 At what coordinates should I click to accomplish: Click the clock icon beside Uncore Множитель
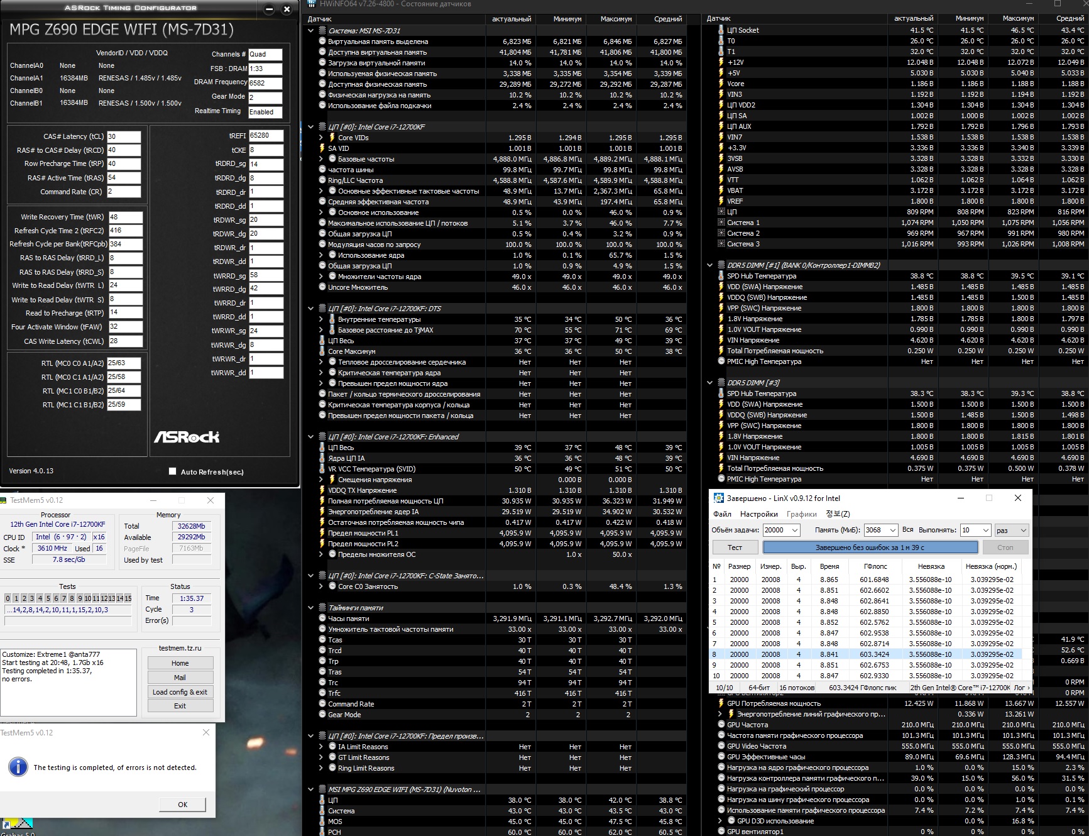click(x=322, y=287)
